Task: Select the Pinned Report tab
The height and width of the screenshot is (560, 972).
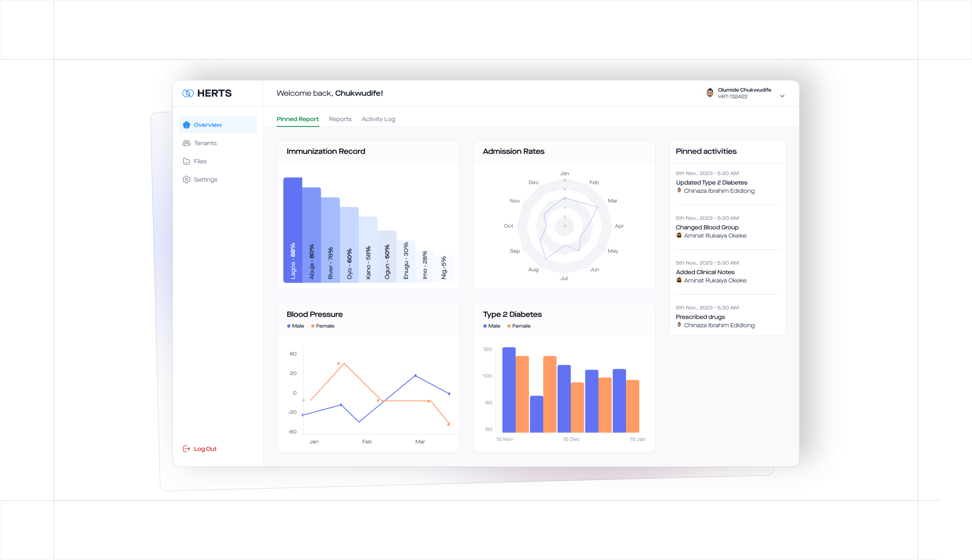Action: pos(297,119)
